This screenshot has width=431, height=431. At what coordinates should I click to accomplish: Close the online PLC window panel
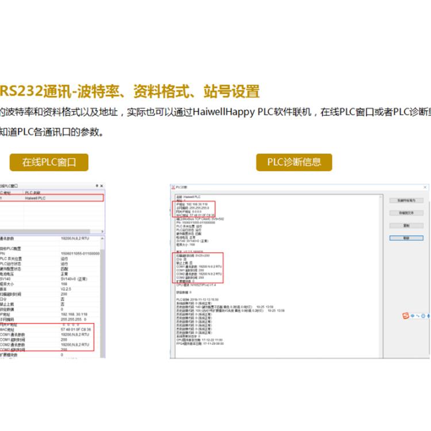(102, 186)
